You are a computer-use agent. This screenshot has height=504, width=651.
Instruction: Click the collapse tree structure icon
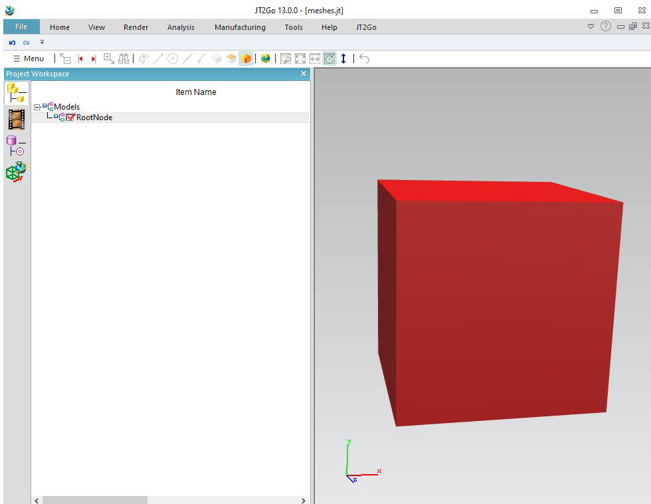pos(65,58)
